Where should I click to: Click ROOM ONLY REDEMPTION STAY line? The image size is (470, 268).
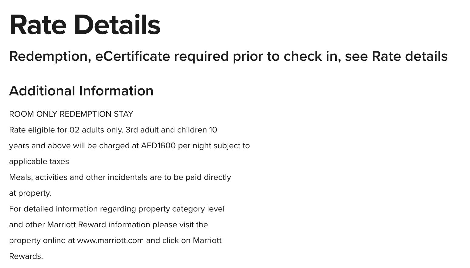pyautogui.click(x=71, y=114)
